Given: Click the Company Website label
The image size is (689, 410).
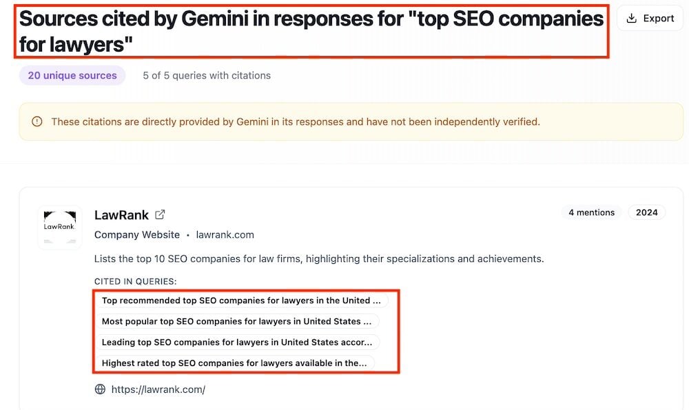Looking at the screenshot, I should click(x=137, y=235).
